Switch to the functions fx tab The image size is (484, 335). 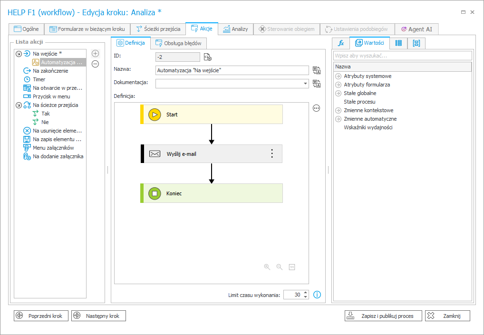click(340, 43)
